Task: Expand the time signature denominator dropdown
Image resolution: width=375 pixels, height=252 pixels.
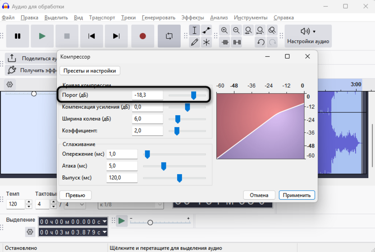Action: (x=75, y=204)
